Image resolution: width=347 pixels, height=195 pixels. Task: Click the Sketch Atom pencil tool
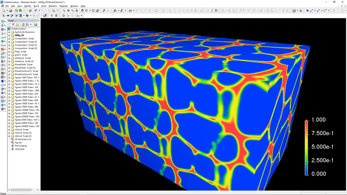[x=104, y=11]
